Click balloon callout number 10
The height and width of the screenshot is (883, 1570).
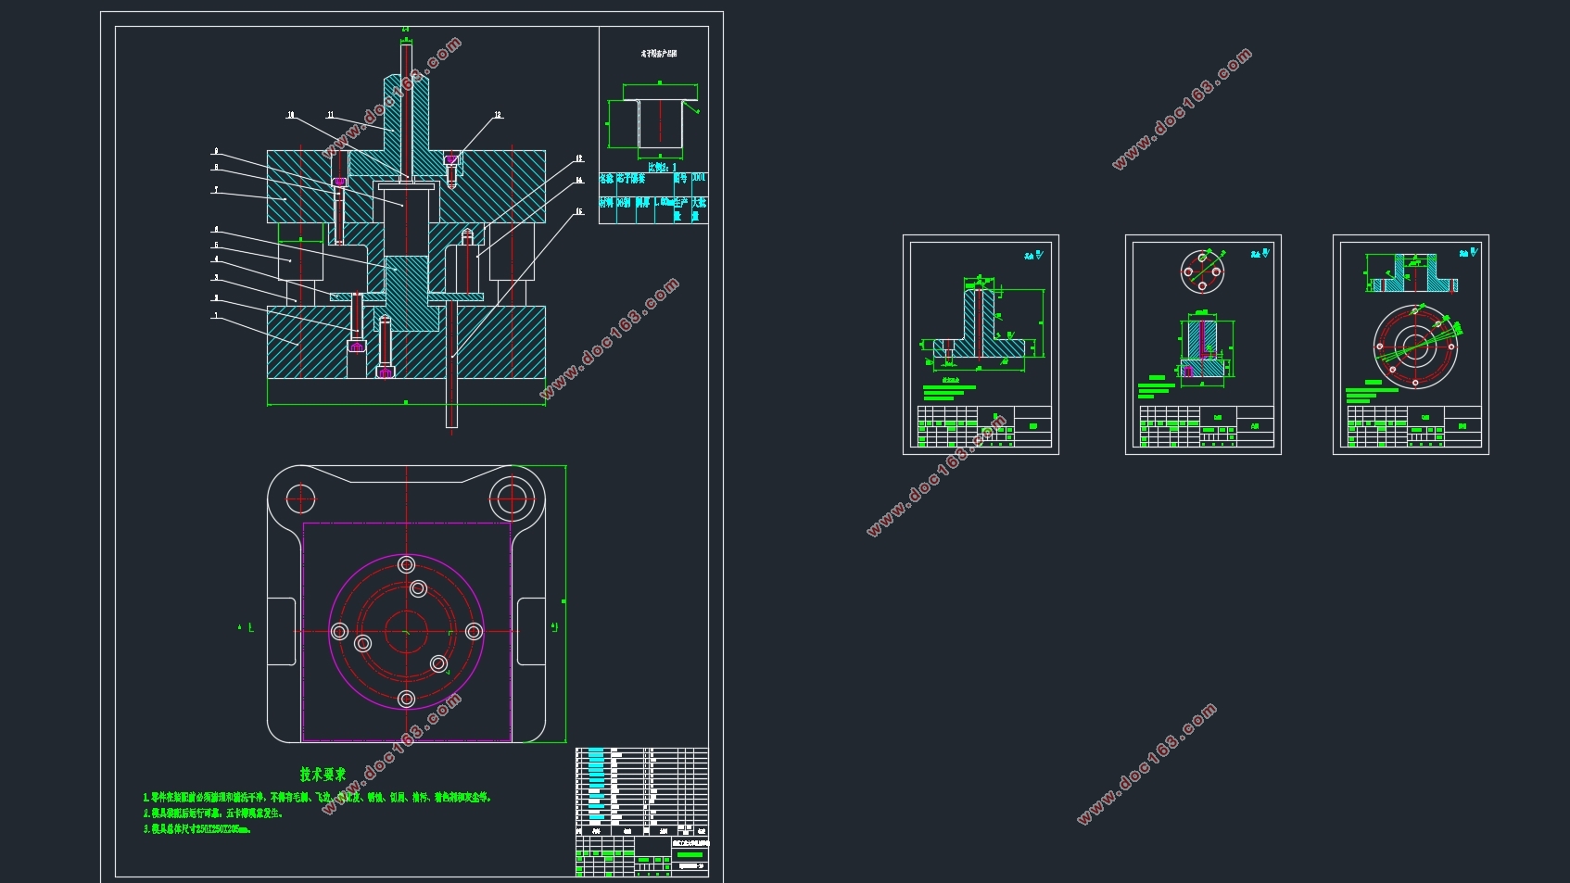click(x=291, y=115)
